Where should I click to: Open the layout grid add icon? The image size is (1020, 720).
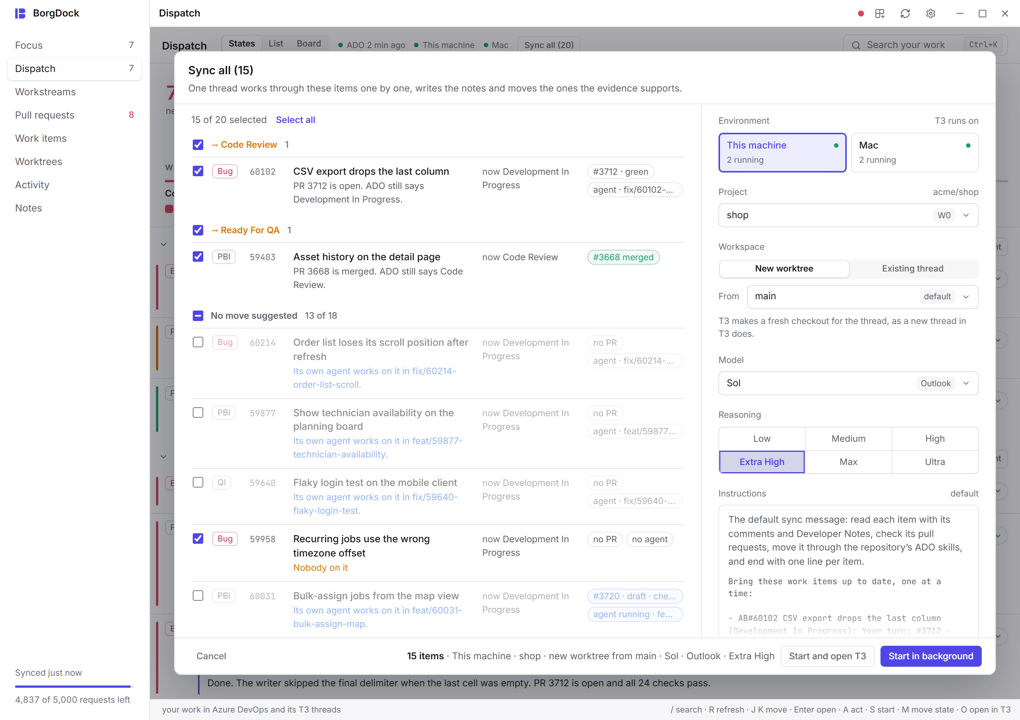[880, 13]
